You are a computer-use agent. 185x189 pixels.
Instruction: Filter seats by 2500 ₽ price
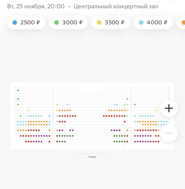tap(26, 22)
